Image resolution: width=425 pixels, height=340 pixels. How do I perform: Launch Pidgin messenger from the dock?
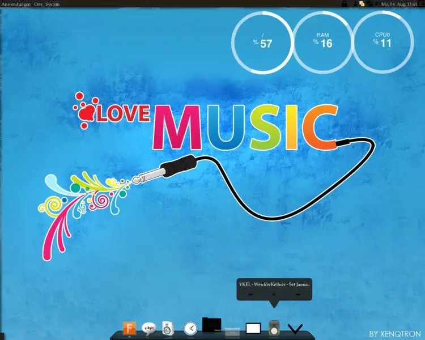pyautogui.click(x=148, y=328)
